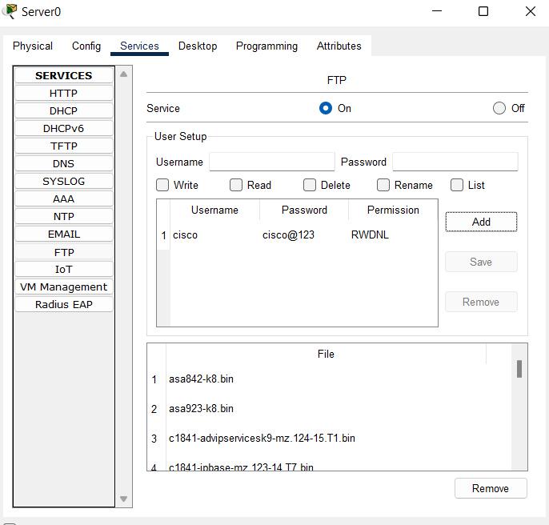Switch to the Programming tab

266,46
